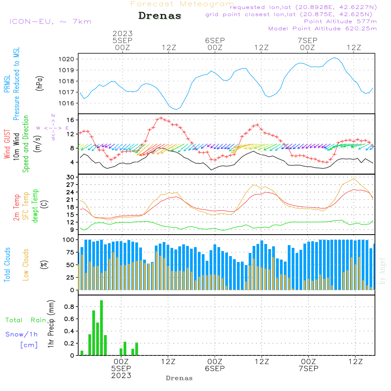Click the "6SEP" date label above pressure chart
391x391 pixels.
click(215, 40)
